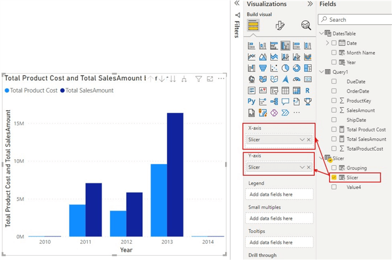Choose the Area chart visual

click(263, 57)
